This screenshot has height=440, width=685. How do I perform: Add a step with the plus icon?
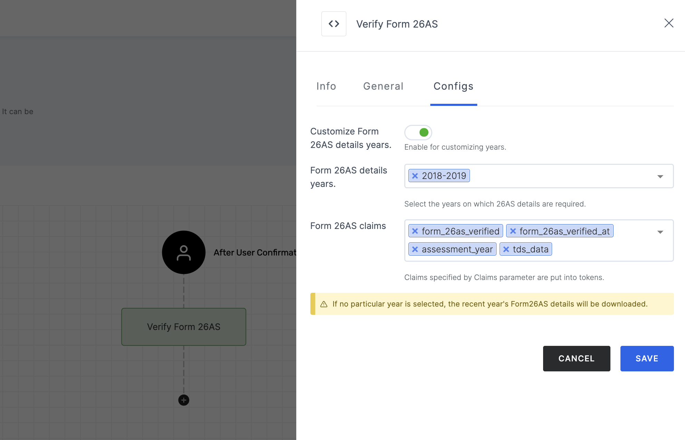(184, 400)
